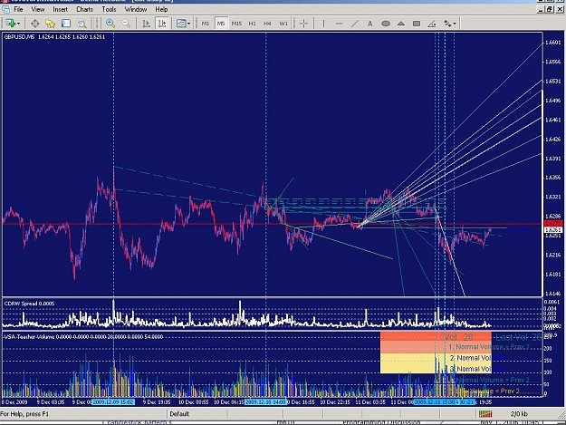The image size is (566, 425).
Task: Click the CDRW Spread 0.0005 indicator label
Action: tap(29, 304)
